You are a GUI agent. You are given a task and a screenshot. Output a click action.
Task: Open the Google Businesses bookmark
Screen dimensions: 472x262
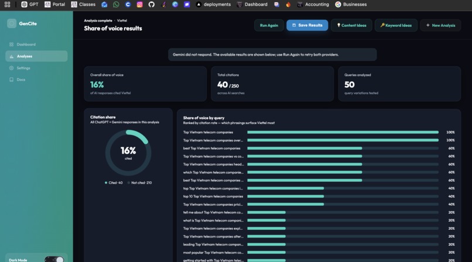tap(351, 5)
